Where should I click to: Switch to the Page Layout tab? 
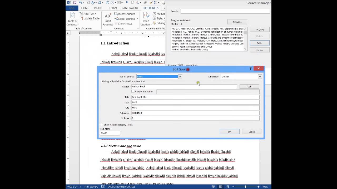[x=130, y=8]
